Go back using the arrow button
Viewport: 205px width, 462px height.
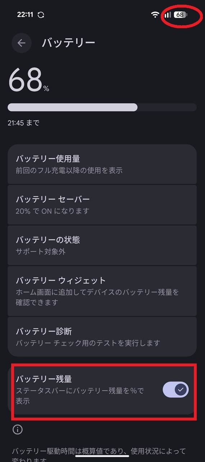pos(22,43)
